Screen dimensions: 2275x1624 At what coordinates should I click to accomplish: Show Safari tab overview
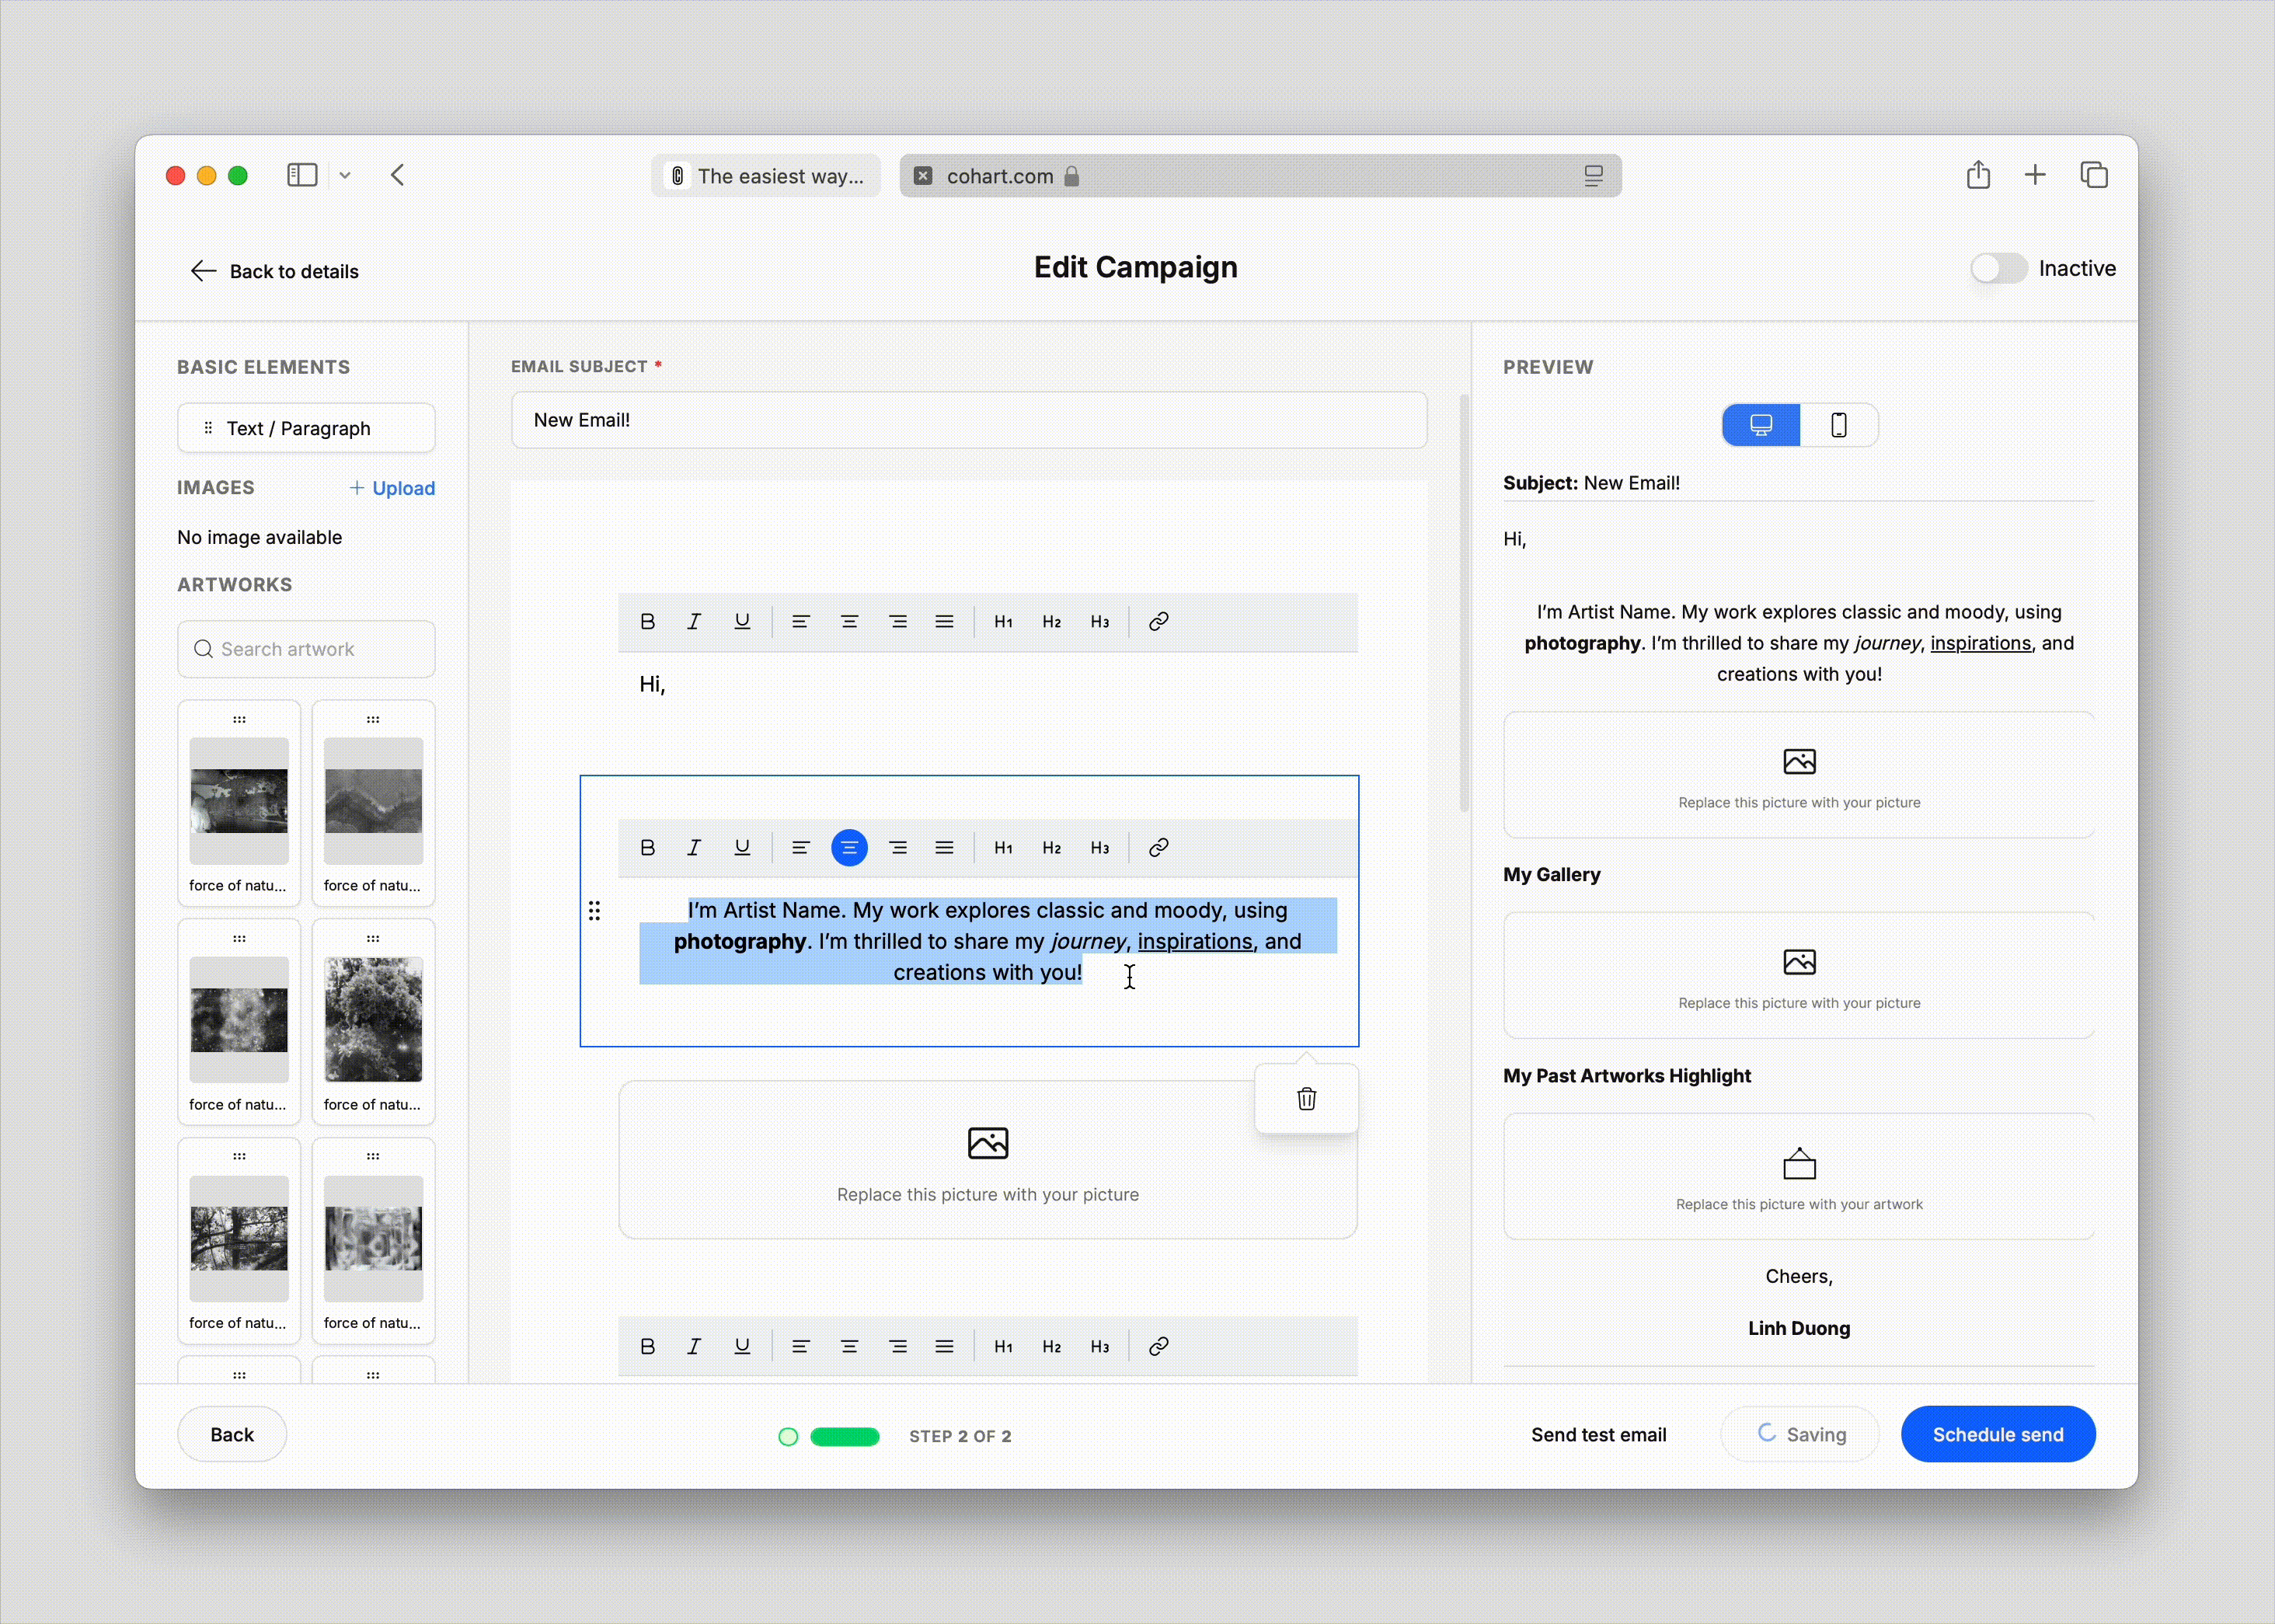point(2094,175)
